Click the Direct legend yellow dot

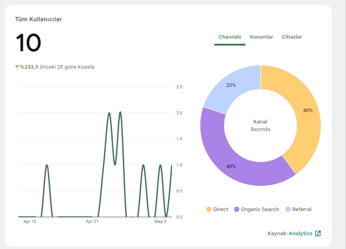(209, 209)
